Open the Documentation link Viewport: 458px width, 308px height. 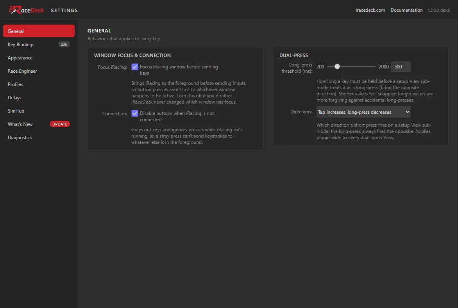click(406, 10)
